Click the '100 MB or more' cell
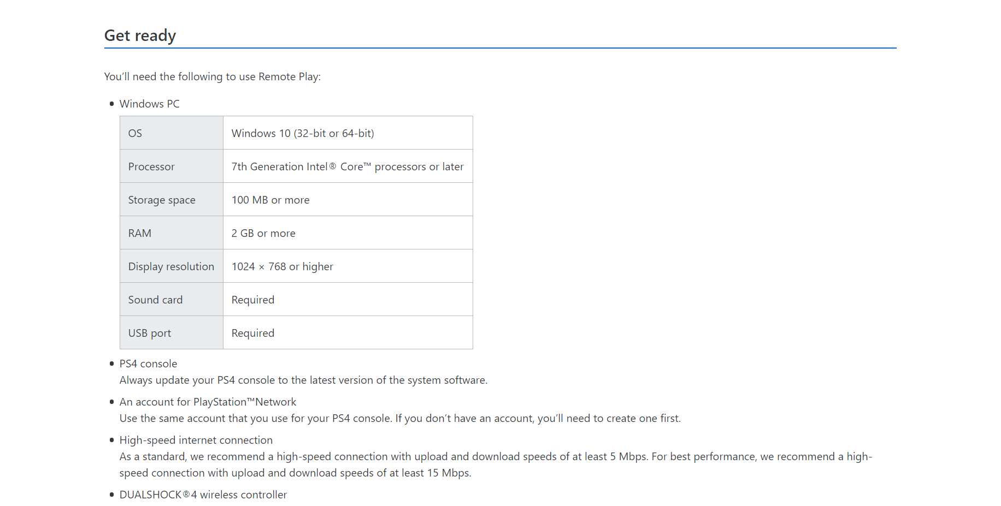Screen dimensions: 1001x506 [270, 200]
